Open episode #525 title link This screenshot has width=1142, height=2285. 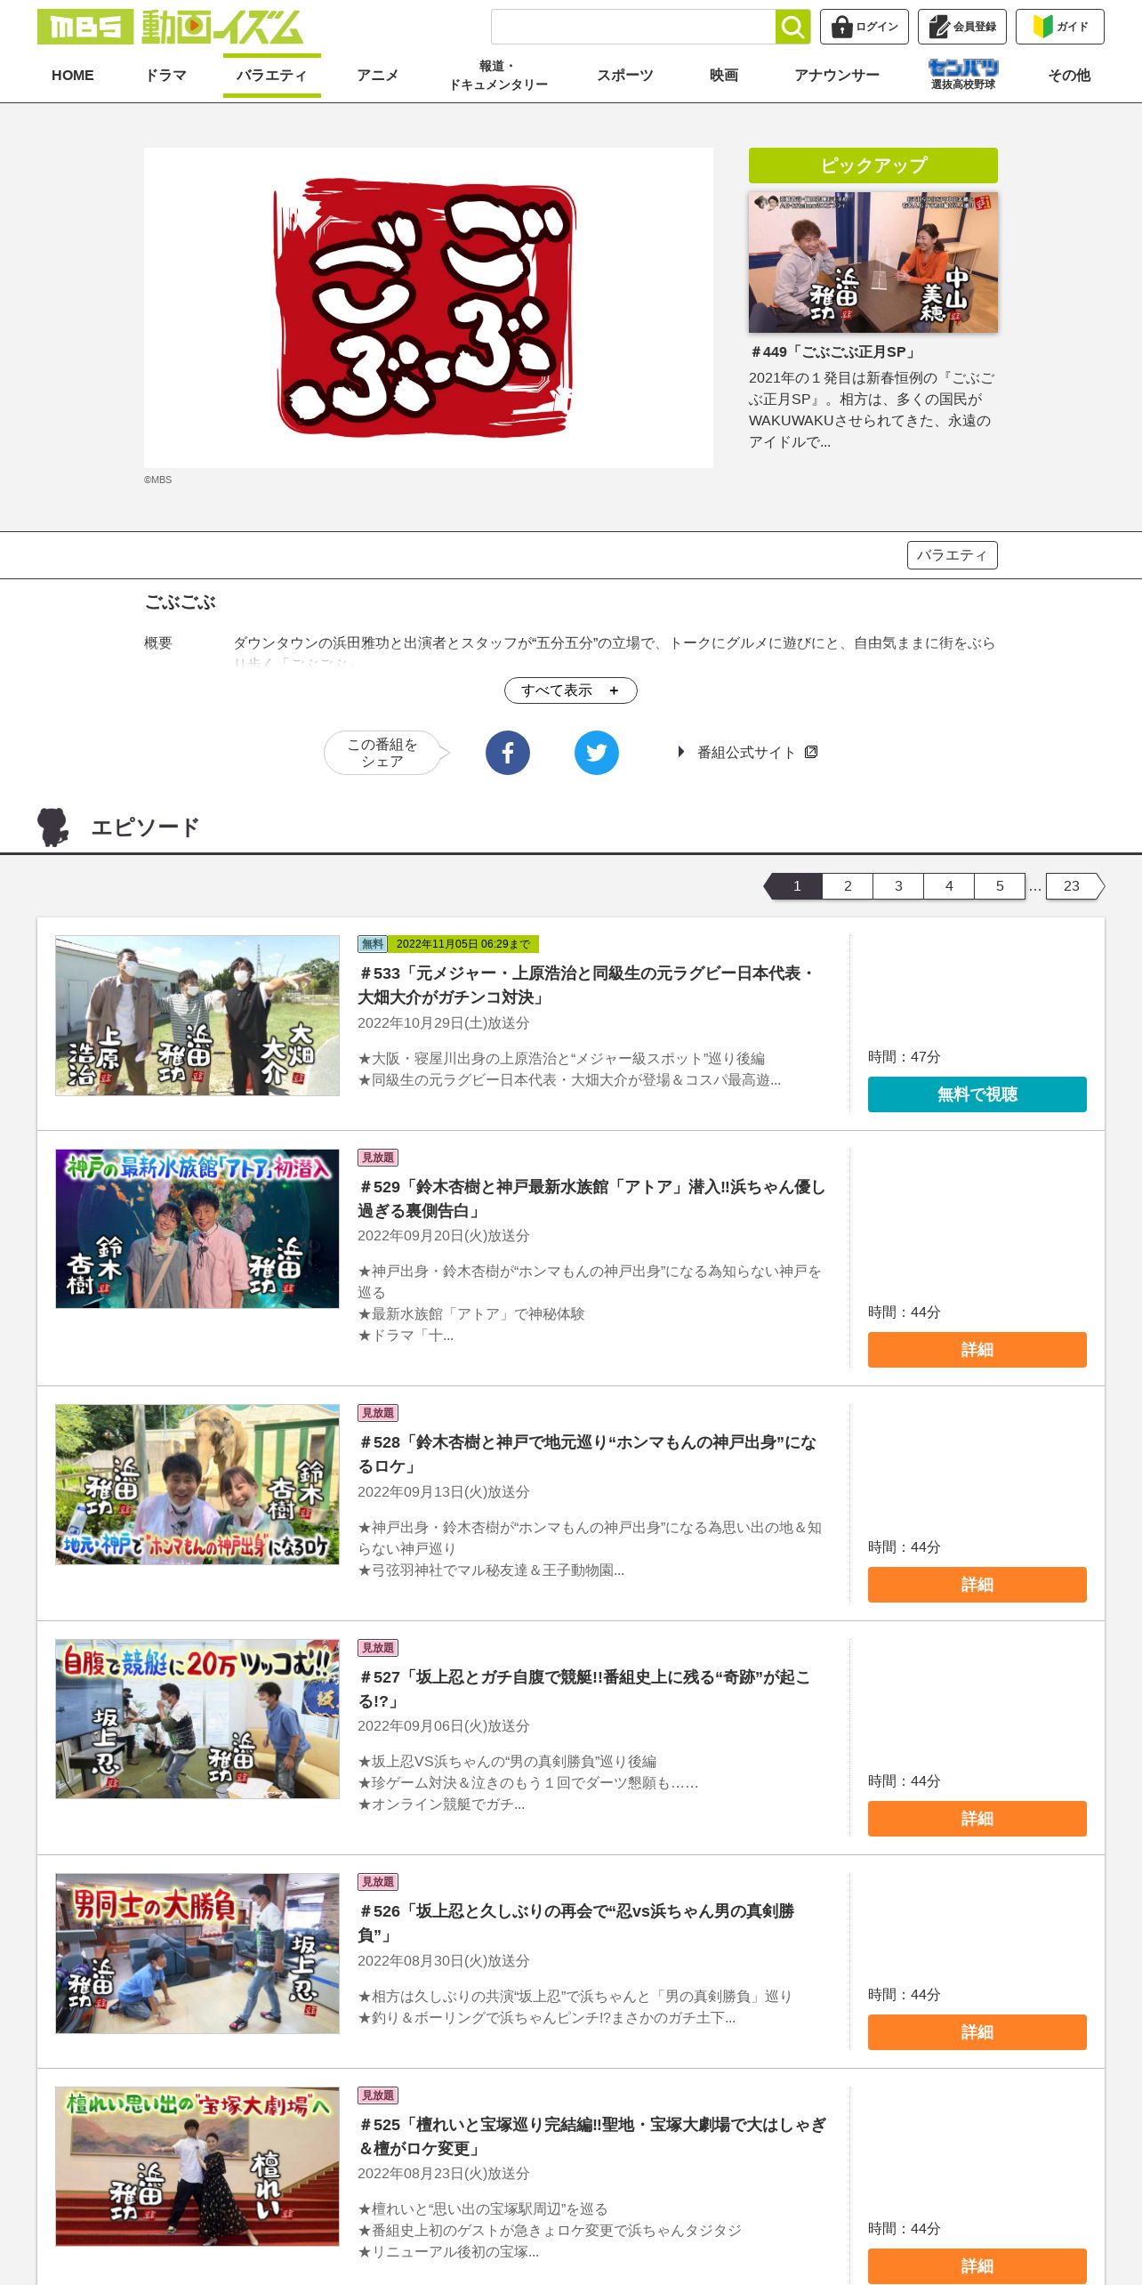[591, 2136]
